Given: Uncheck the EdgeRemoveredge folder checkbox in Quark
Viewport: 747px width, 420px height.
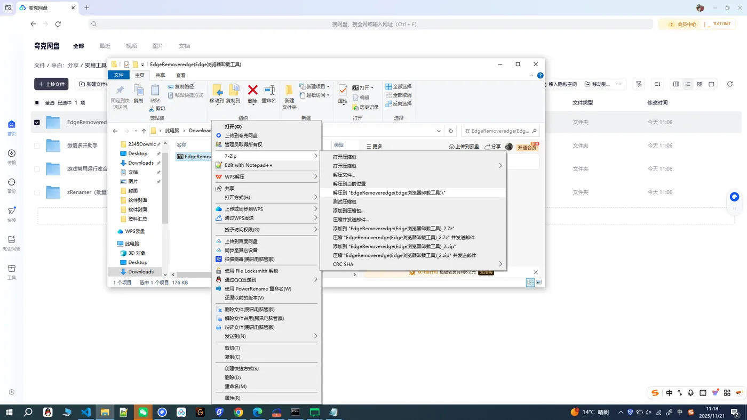Looking at the screenshot, I should coord(37,122).
